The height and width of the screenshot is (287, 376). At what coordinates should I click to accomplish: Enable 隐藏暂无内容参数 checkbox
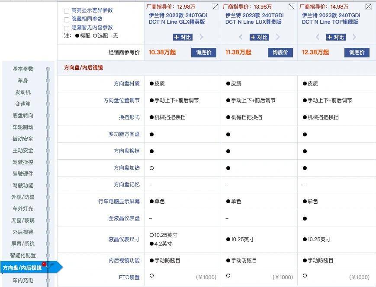click(67, 28)
